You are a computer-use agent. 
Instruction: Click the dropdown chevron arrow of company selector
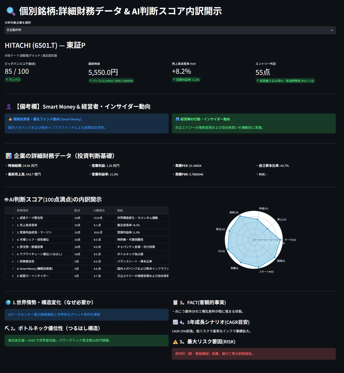click(x=332, y=30)
